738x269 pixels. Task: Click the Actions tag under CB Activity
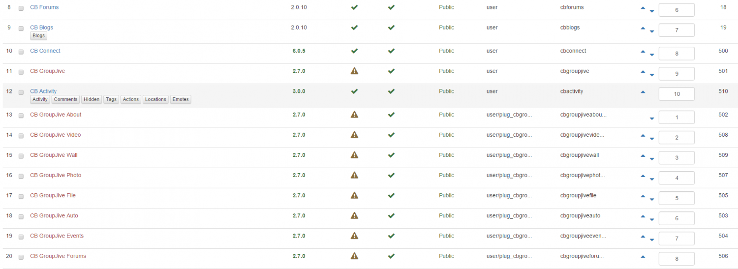pyautogui.click(x=131, y=99)
